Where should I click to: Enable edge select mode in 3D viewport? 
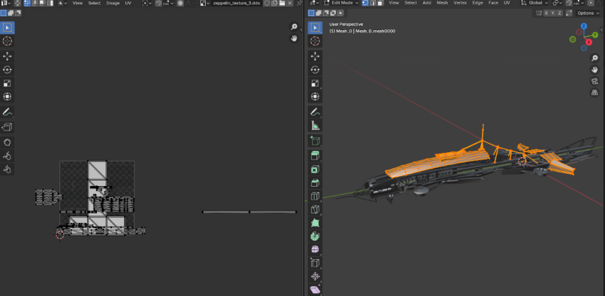(372, 3)
